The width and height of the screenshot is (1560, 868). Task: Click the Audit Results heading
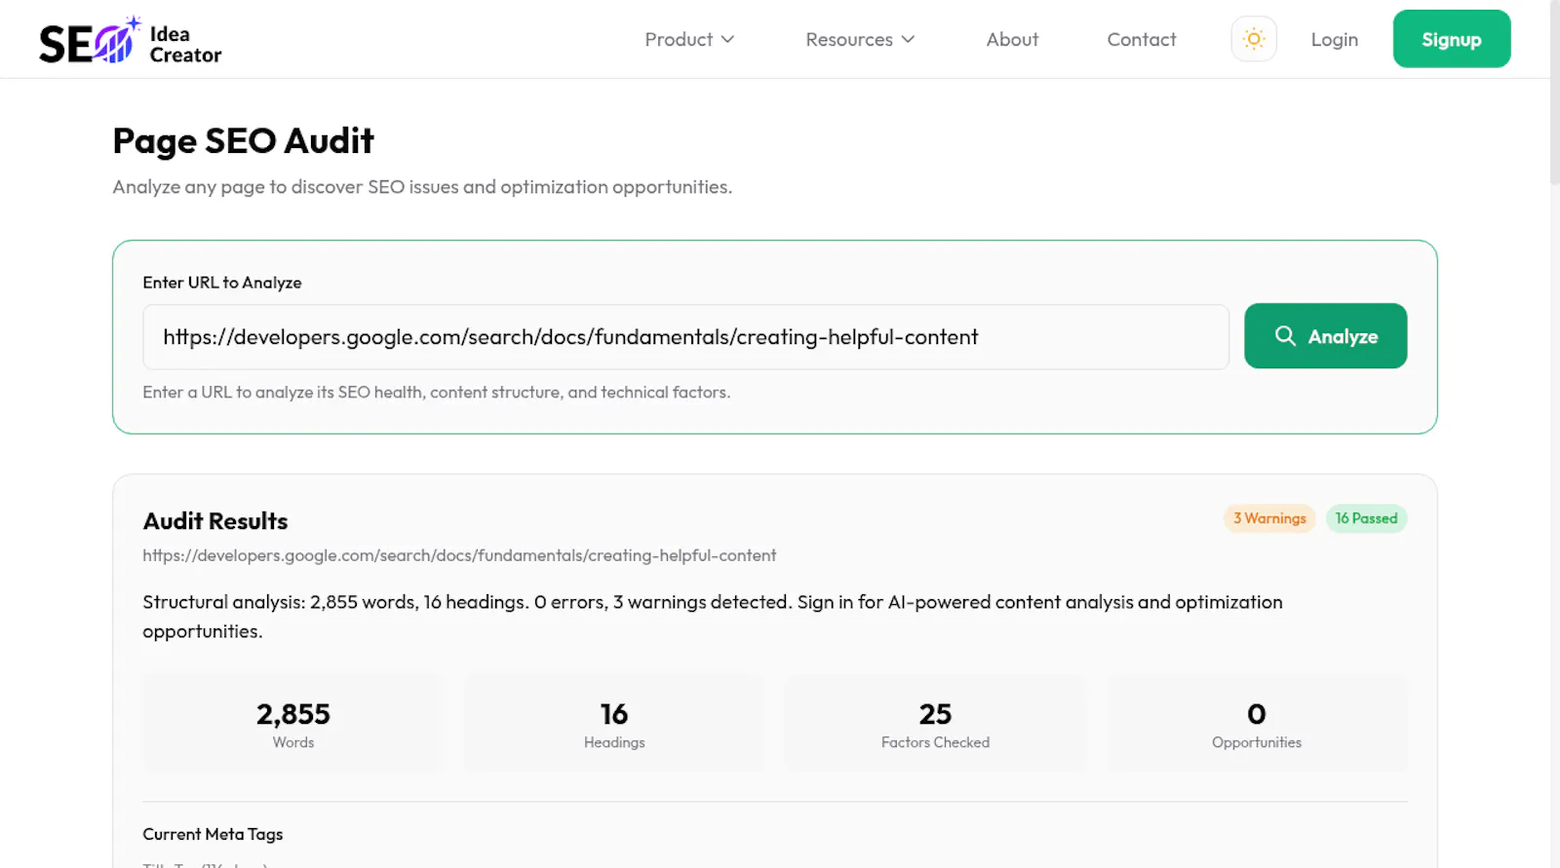pyautogui.click(x=215, y=521)
